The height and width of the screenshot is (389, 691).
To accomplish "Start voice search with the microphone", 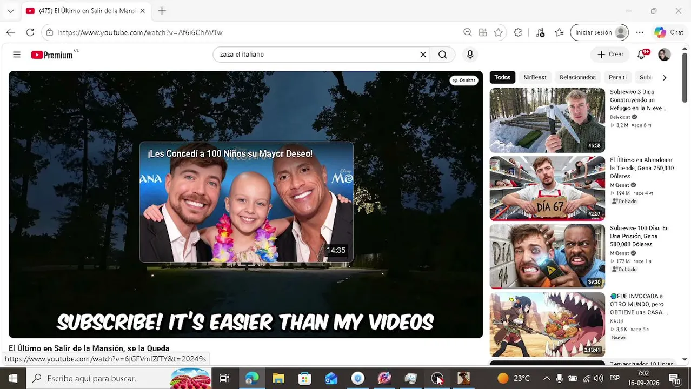I will click(470, 55).
